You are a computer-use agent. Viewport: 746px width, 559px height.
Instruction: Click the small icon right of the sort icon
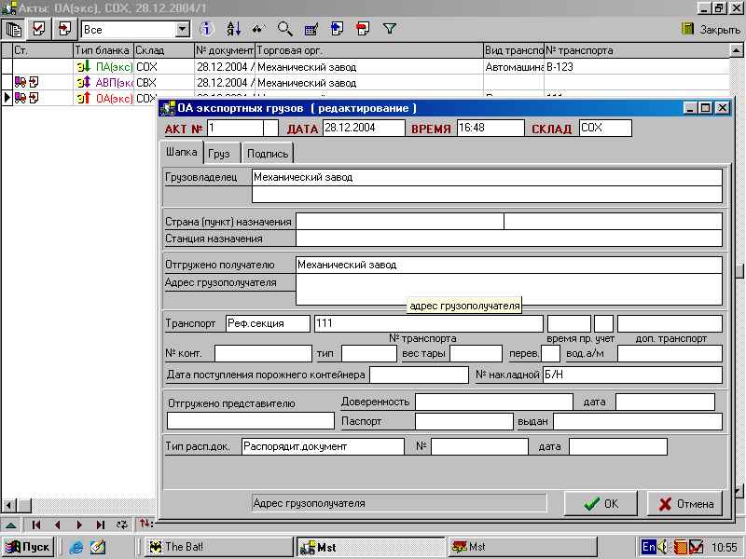pyautogui.click(x=258, y=30)
